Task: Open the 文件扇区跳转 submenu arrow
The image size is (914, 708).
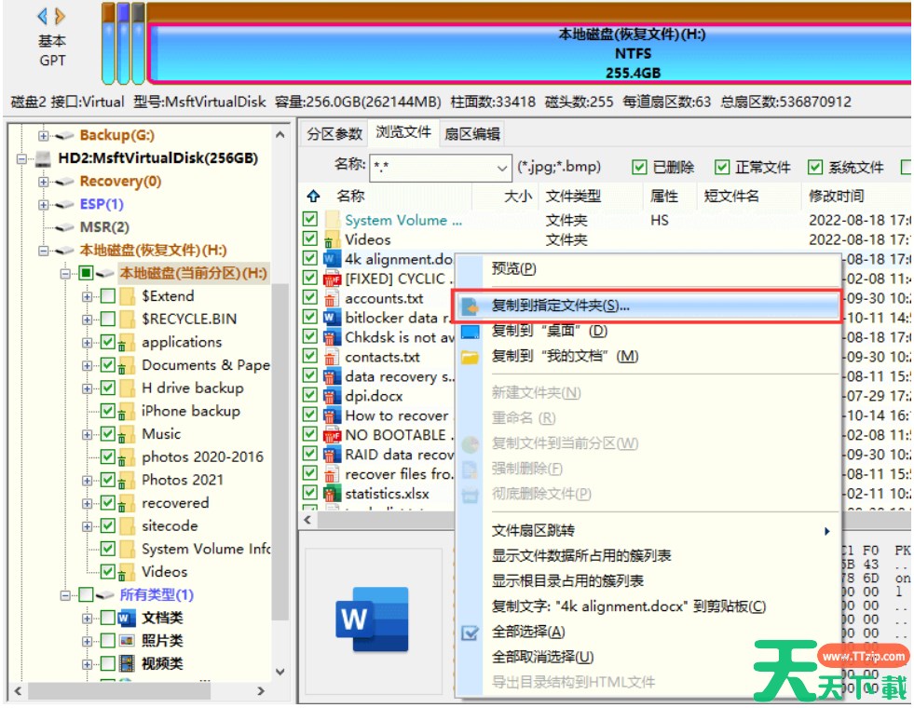Action: click(x=826, y=531)
